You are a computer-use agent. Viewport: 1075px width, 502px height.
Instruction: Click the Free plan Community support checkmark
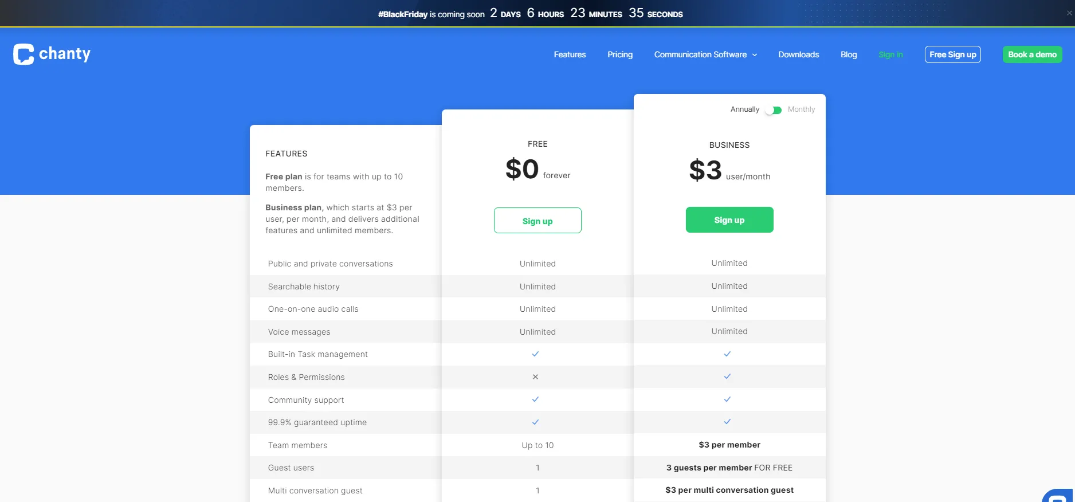tap(535, 399)
